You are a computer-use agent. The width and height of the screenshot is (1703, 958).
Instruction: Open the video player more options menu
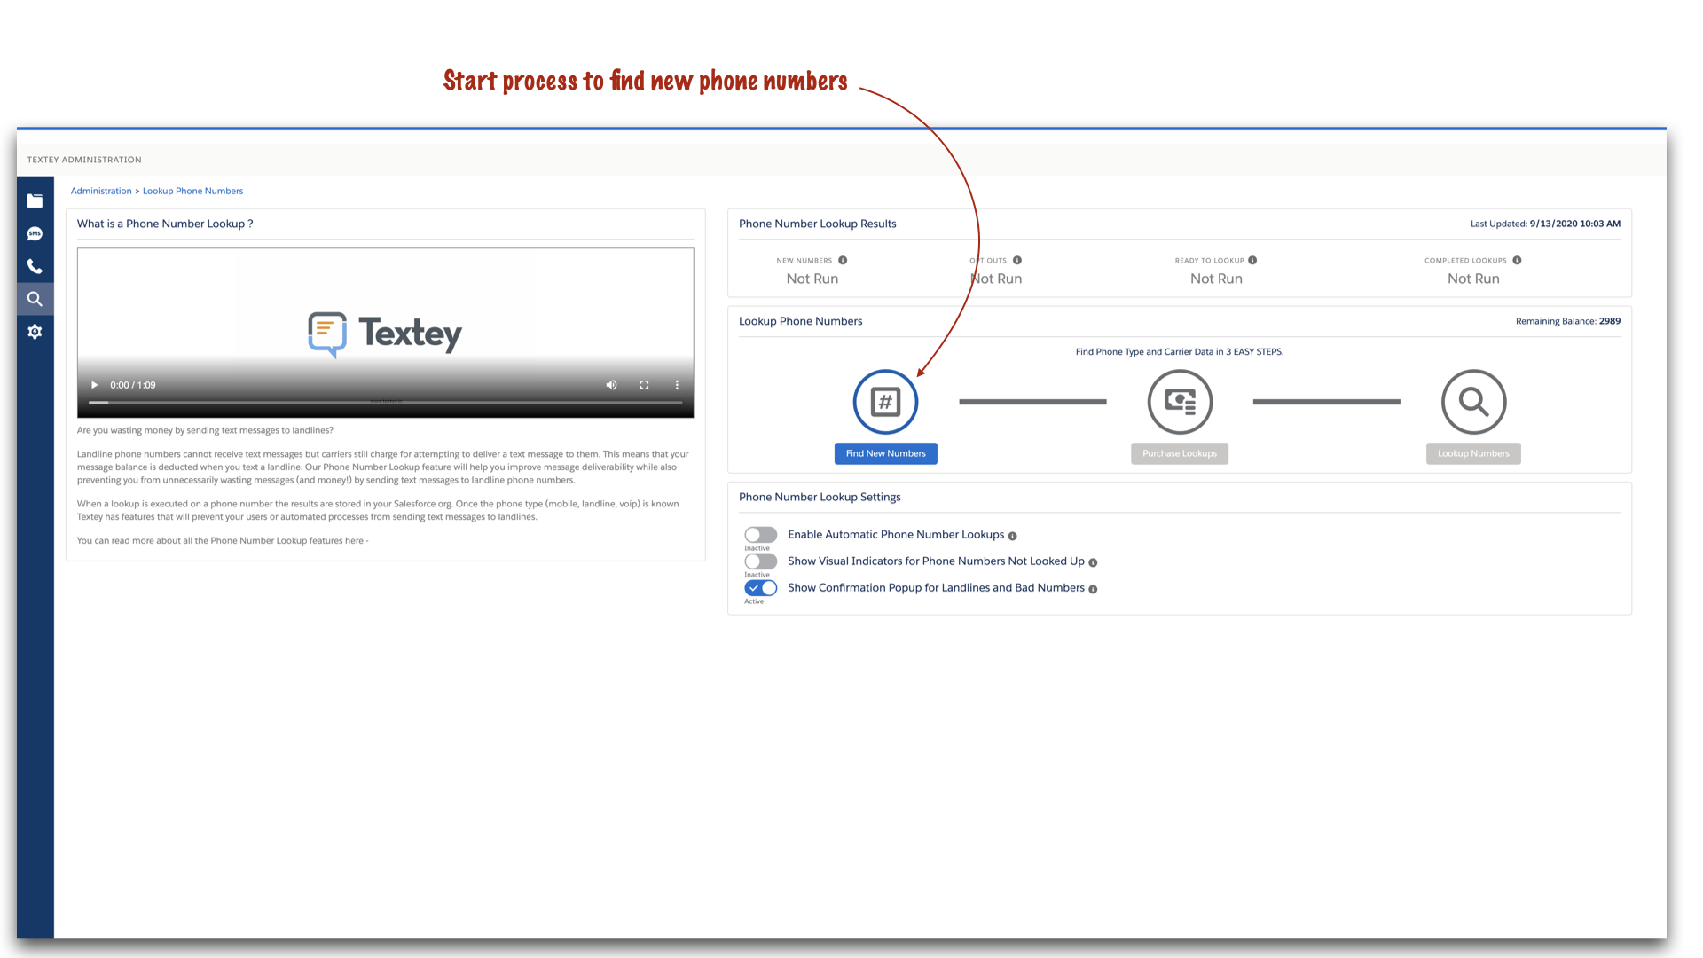(x=677, y=385)
